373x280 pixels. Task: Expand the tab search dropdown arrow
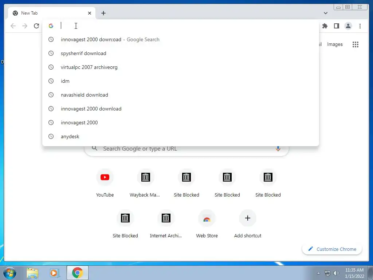(325, 13)
